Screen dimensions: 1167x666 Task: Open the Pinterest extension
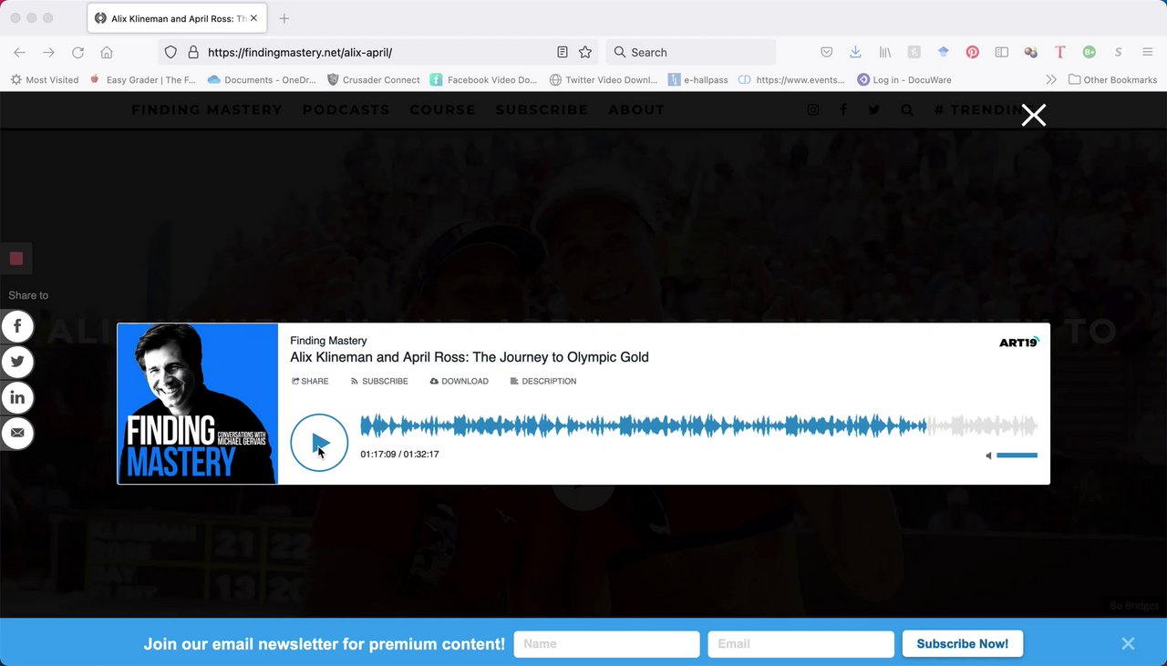click(x=973, y=52)
